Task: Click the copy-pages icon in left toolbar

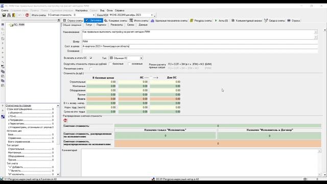Action: click(x=3, y=72)
